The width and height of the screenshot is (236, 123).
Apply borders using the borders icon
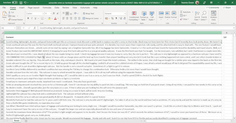42,18
